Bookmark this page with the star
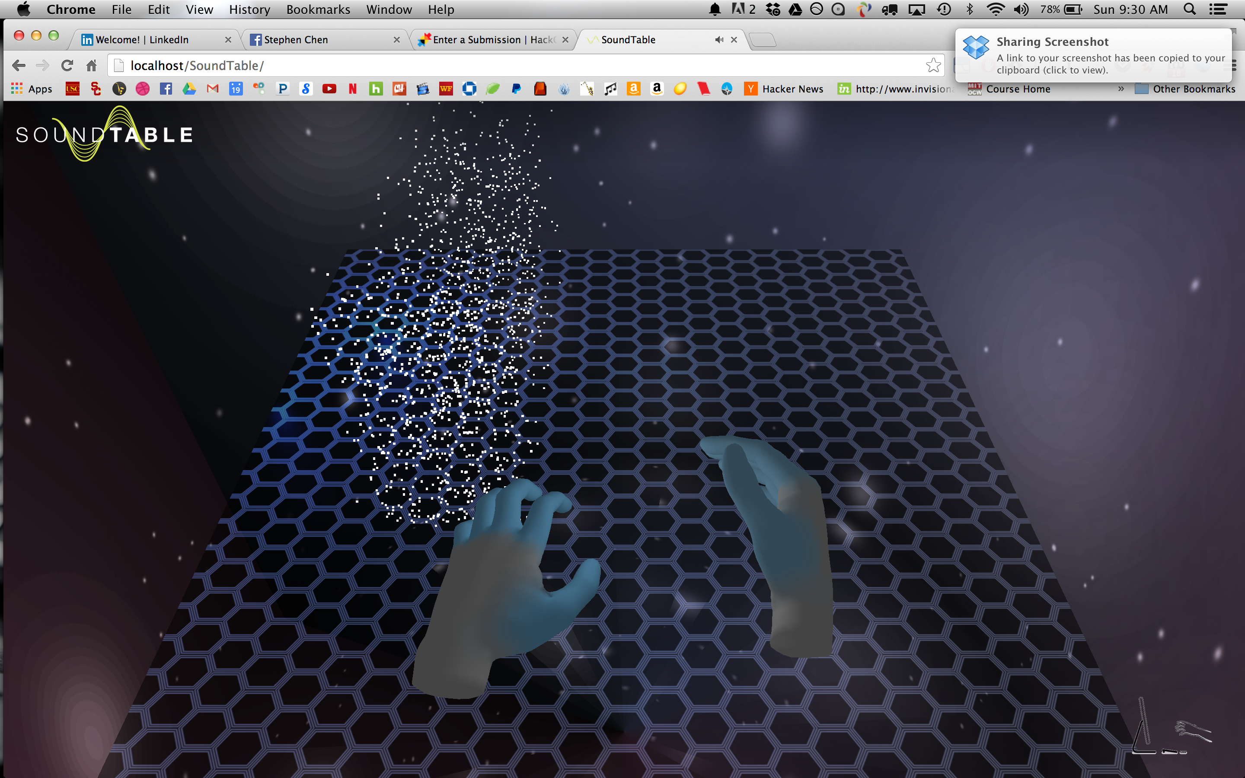 pos(933,65)
